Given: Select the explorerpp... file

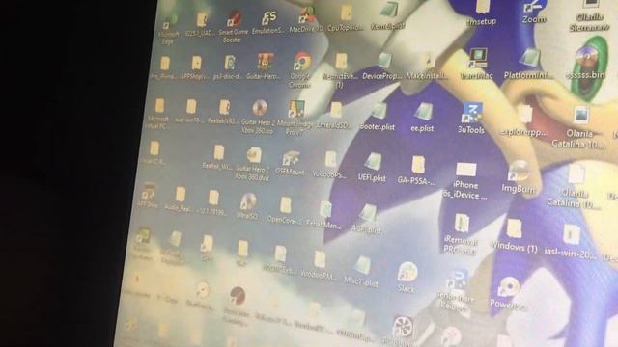Looking at the screenshot, I should click(x=523, y=121).
